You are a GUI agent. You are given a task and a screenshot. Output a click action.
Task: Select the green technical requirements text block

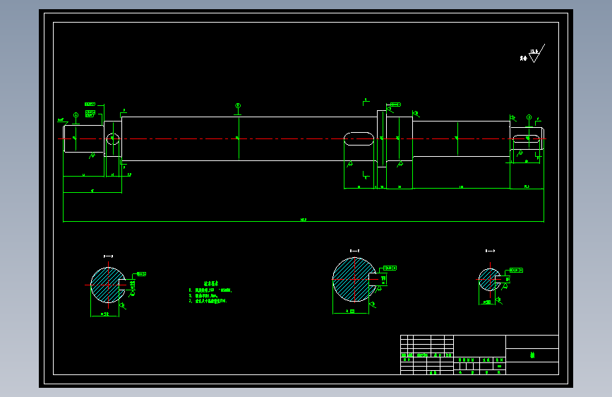(210, 292)
